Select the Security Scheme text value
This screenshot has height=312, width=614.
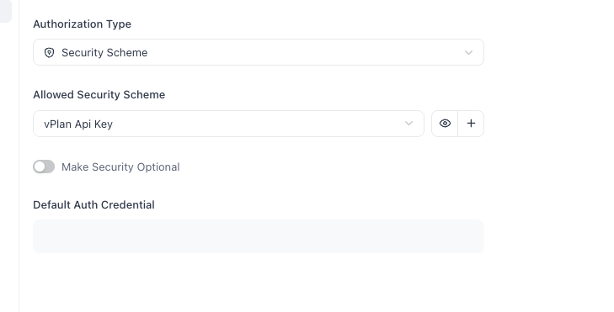[104, 52]
